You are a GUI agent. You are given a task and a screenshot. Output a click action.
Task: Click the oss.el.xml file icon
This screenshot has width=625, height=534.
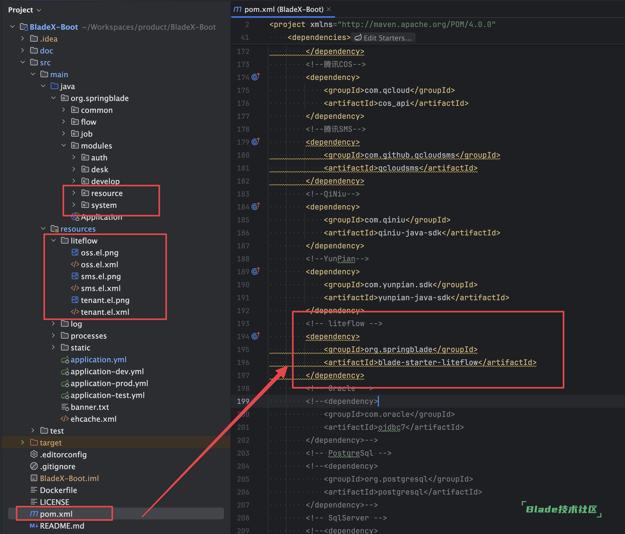(75, 264)
